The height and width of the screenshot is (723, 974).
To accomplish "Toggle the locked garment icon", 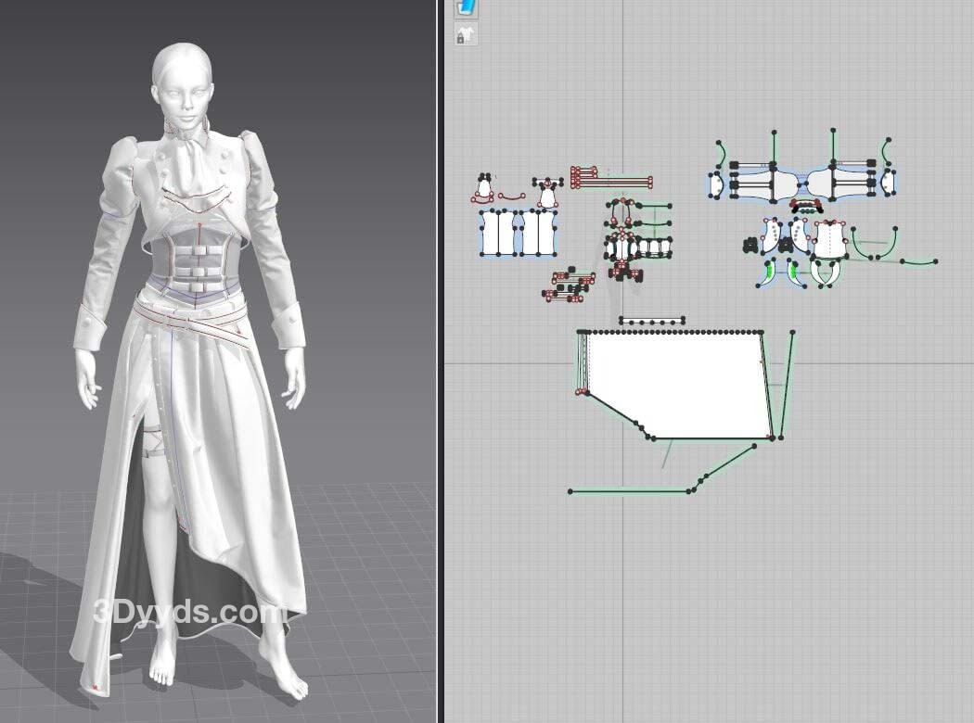I will coord(466,35).
